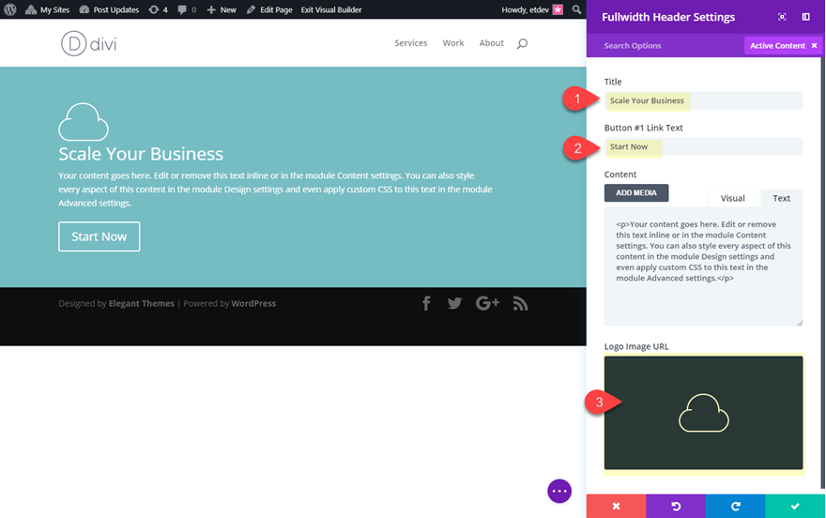Go to Work in site navigation
The height and width of the screenshot is (518, 826).
click(453, 43)
